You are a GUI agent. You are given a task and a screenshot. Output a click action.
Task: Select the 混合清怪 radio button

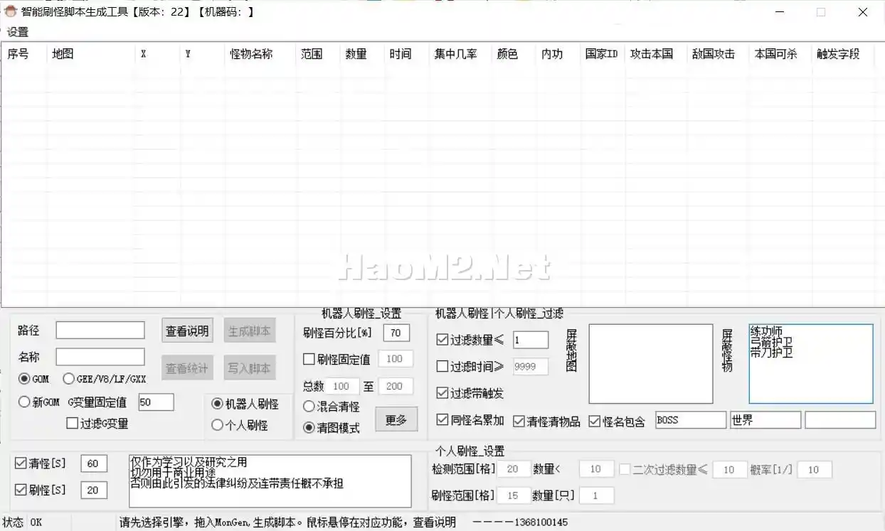(332, 407)
